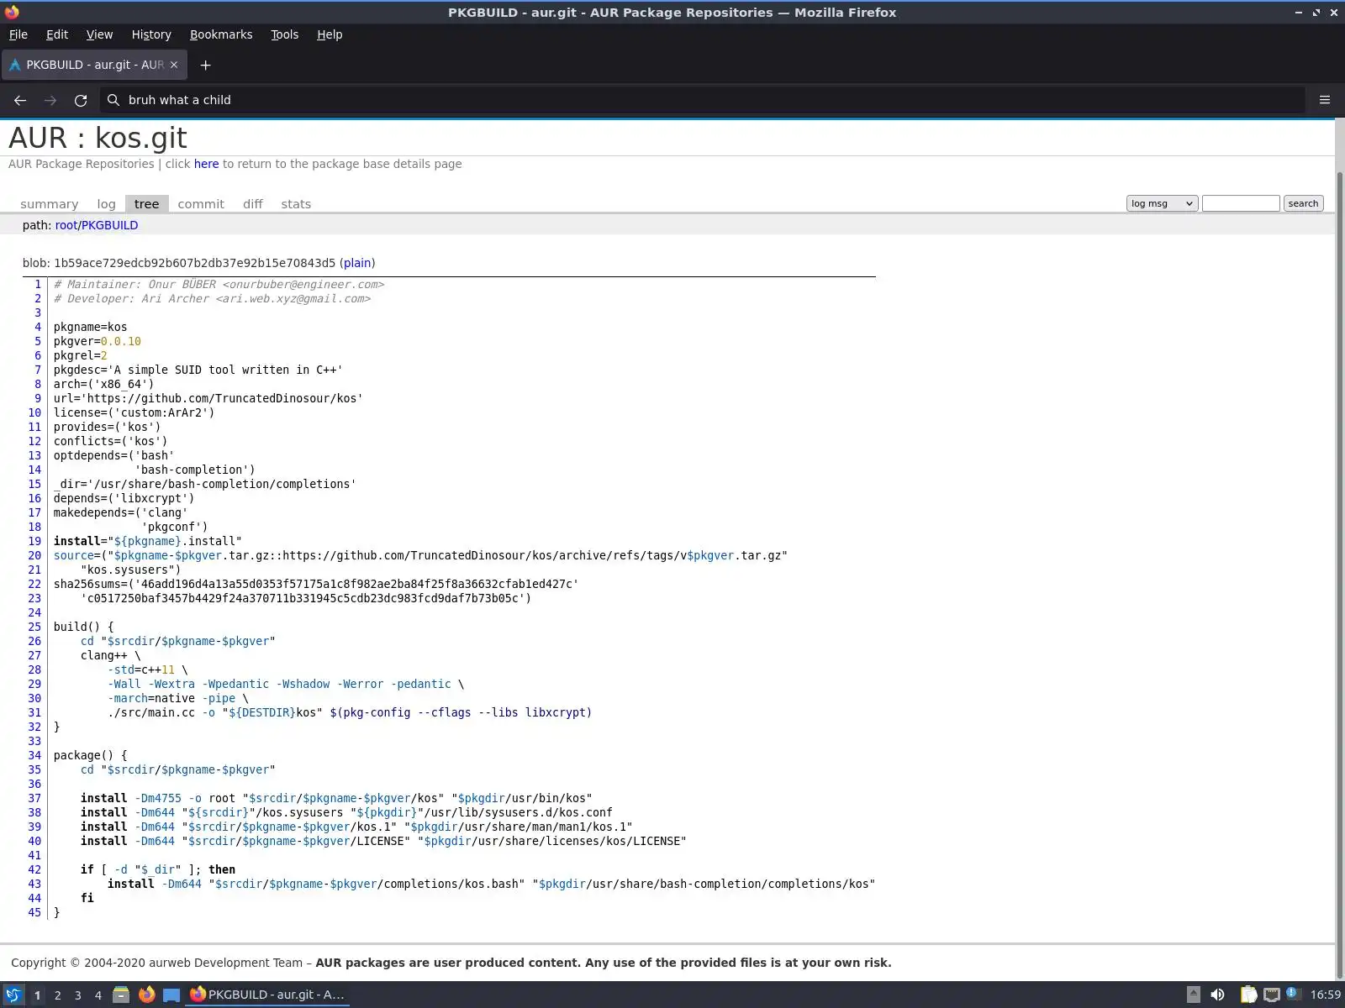Open the View menu
Viewport: 1345px width, 1008px height.
coord(99,34)
